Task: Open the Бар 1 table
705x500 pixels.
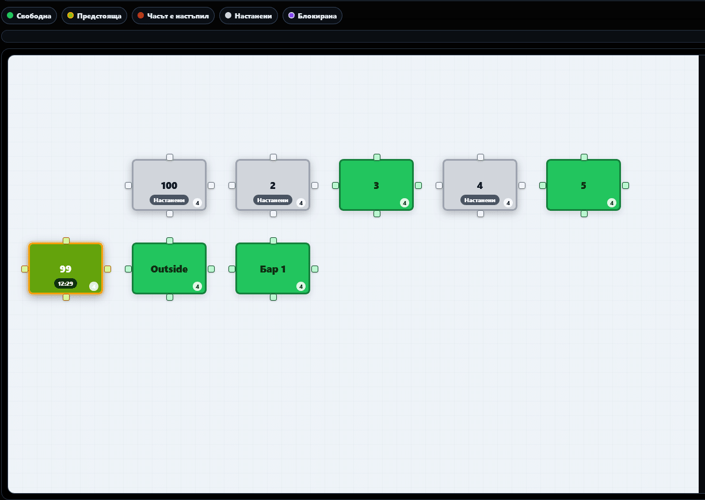Action: coord(273,268)
